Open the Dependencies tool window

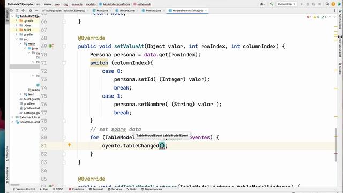[x=152, y=189]
